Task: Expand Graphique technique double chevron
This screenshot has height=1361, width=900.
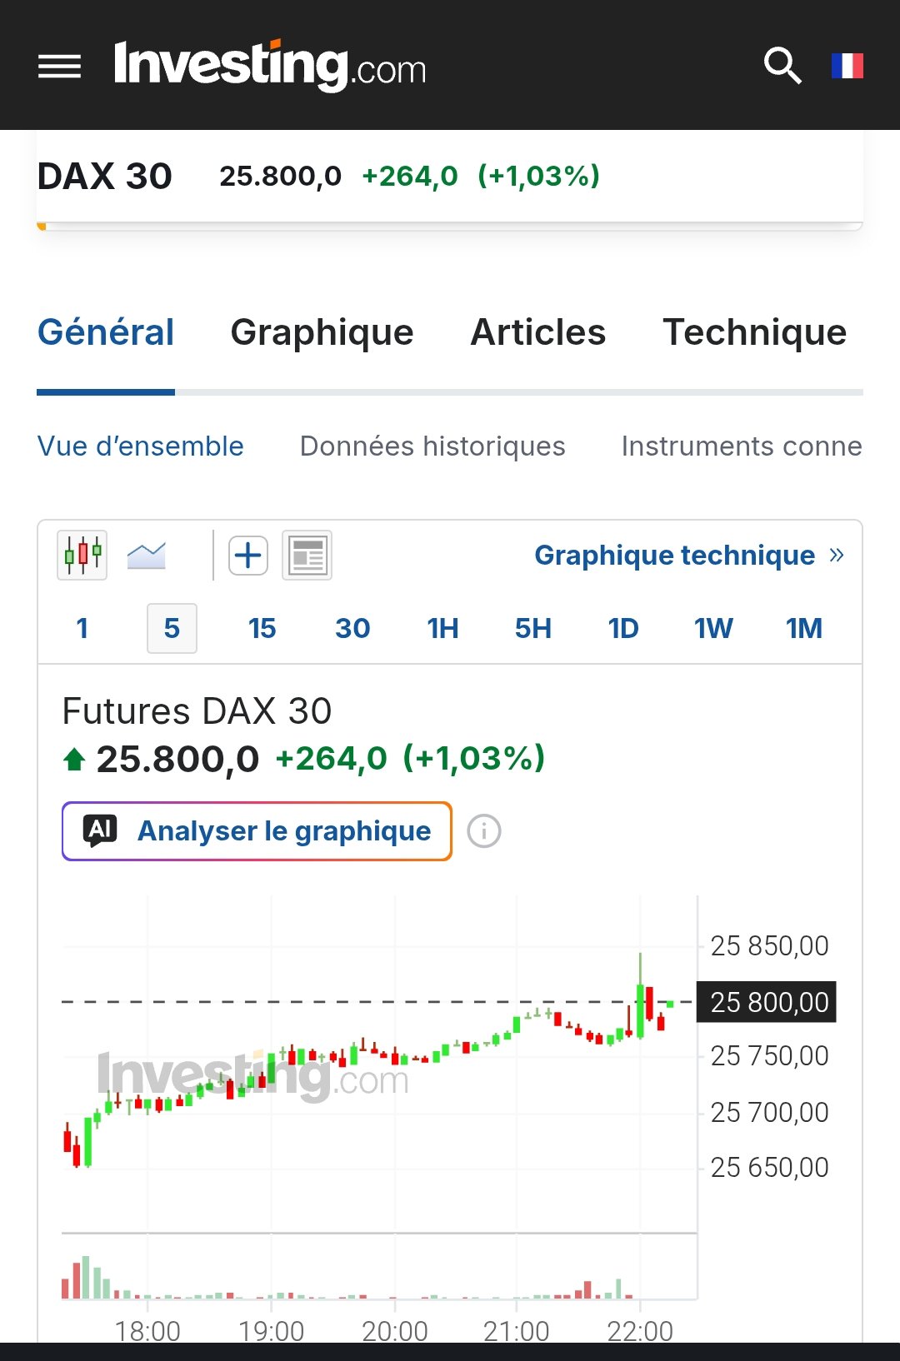Action: pos(837,555)
